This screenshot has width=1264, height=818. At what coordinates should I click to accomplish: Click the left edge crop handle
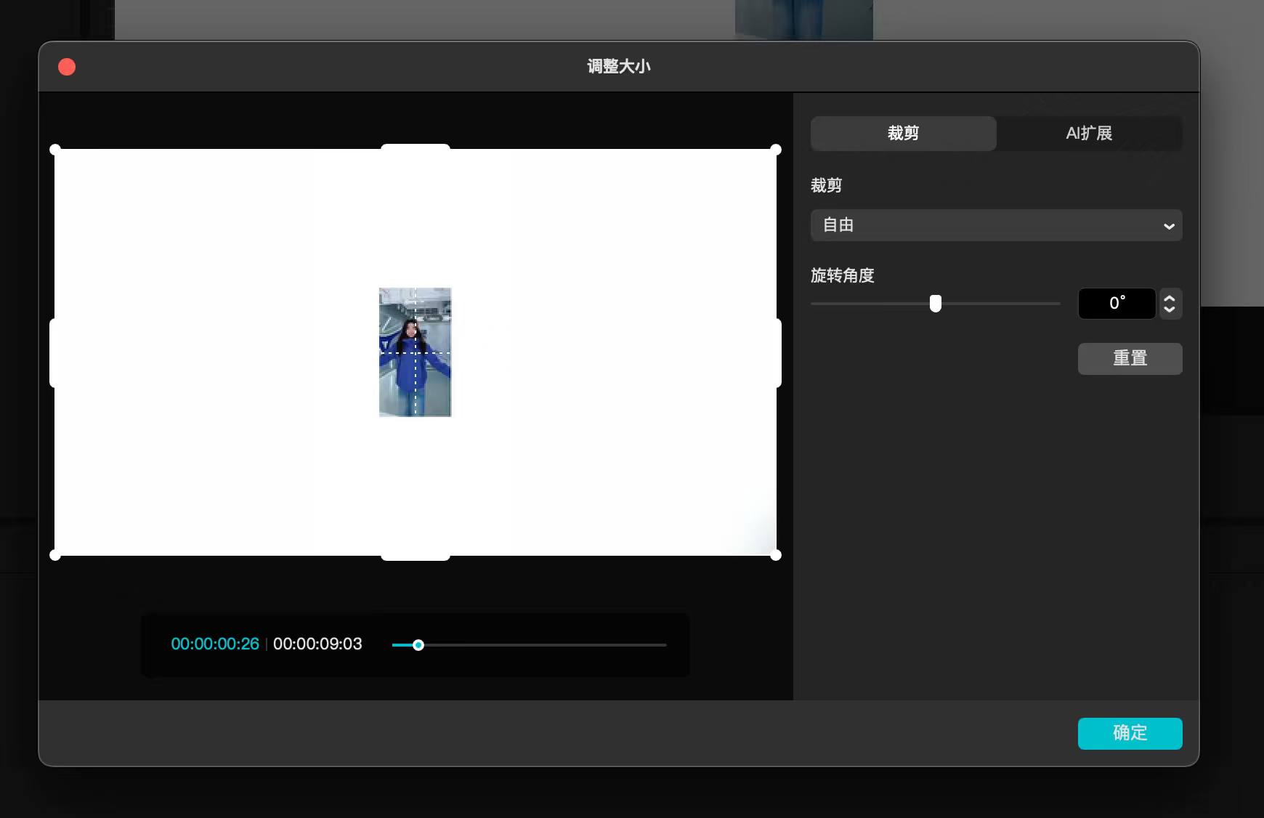[53, 353]
